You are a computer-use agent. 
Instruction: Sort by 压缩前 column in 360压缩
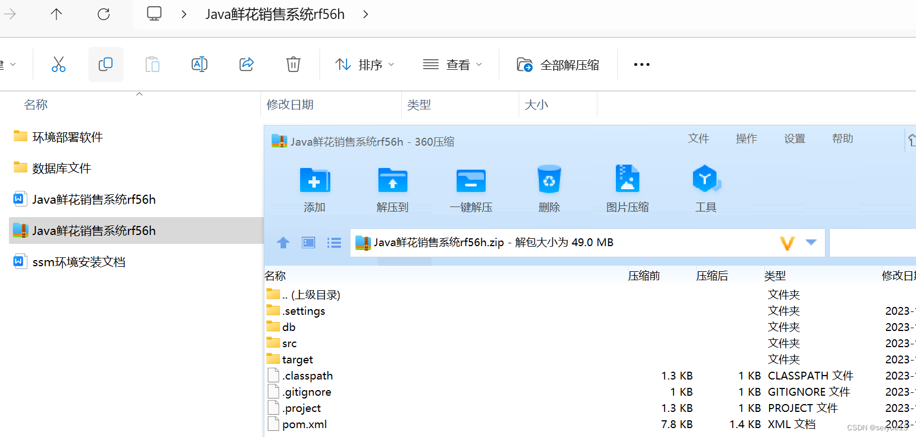[x=644, y=276]
